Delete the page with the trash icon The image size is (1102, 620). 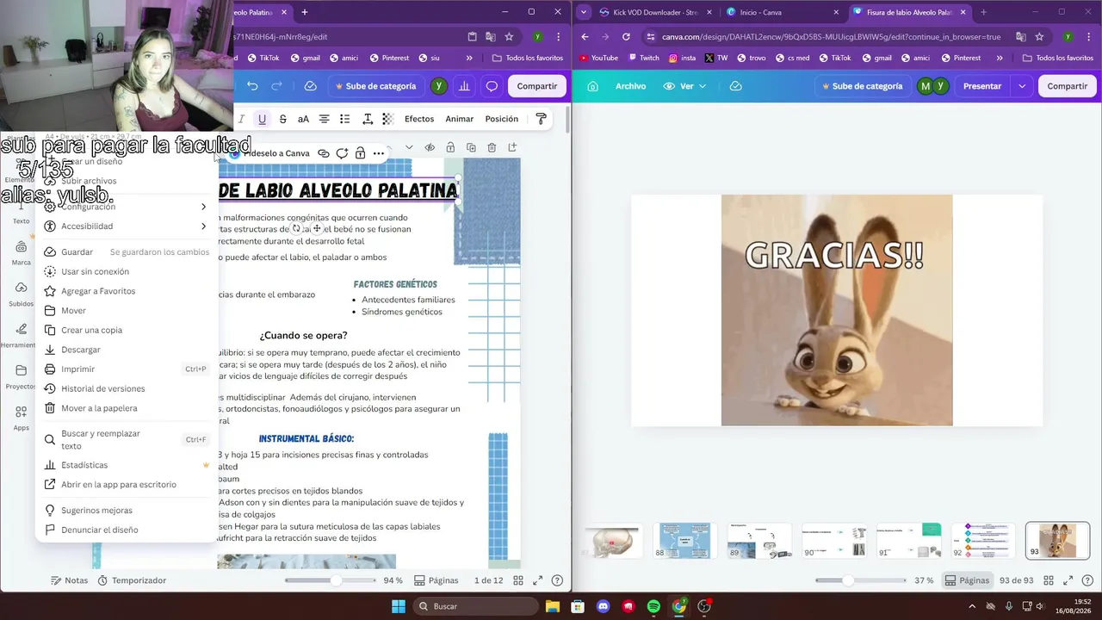point(492,147)
